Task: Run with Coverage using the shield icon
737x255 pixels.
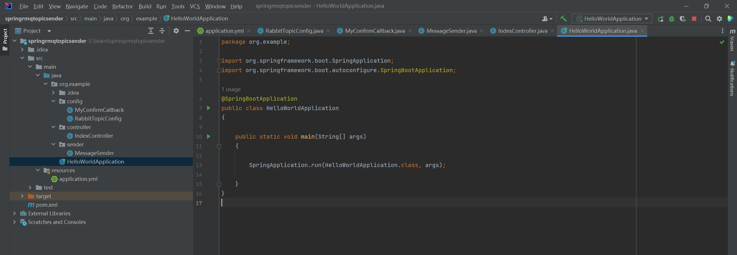Action: 683,19
